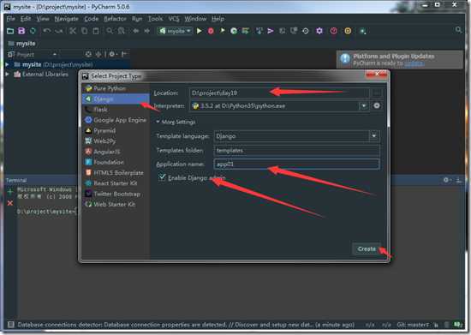Open the Settings gear in main toolbar
Image resolution: width=471 pixels, height=335 pixels.
pos(319,31)
